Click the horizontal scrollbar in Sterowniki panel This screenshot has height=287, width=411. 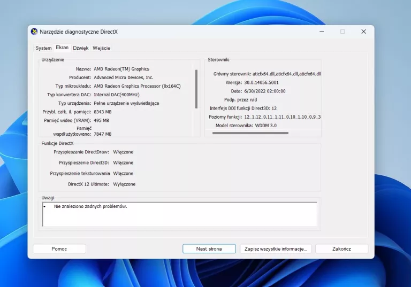(250, 133)
